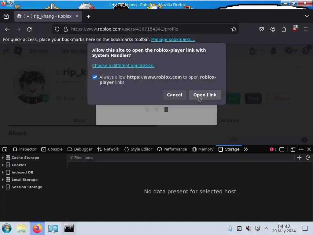Screen dimensions: 313x235
Task: Show desktop button at taskbar end
Action: click(305, 228)
